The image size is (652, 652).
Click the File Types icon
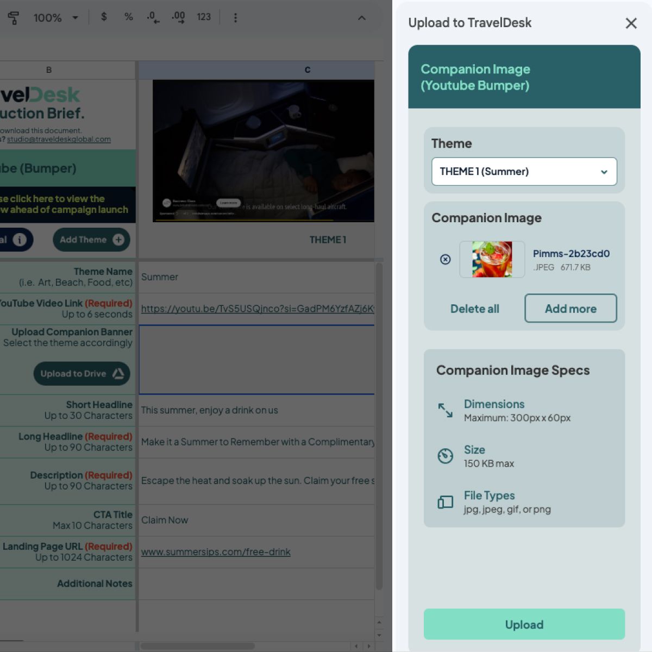445,502
